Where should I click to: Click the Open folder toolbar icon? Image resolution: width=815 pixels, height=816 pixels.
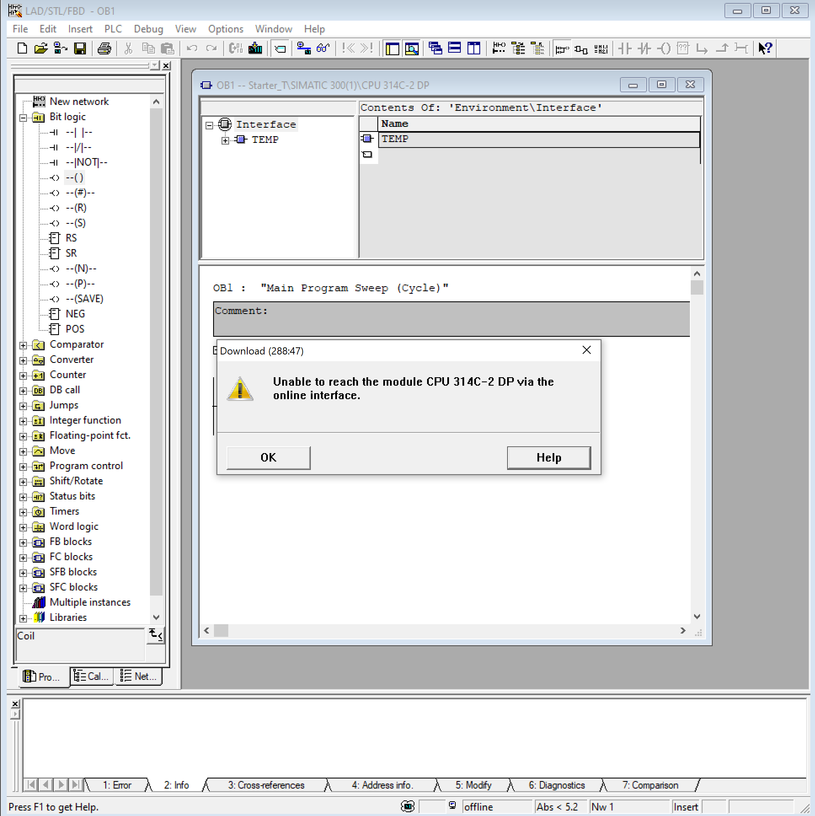click(x=41, y=48)
